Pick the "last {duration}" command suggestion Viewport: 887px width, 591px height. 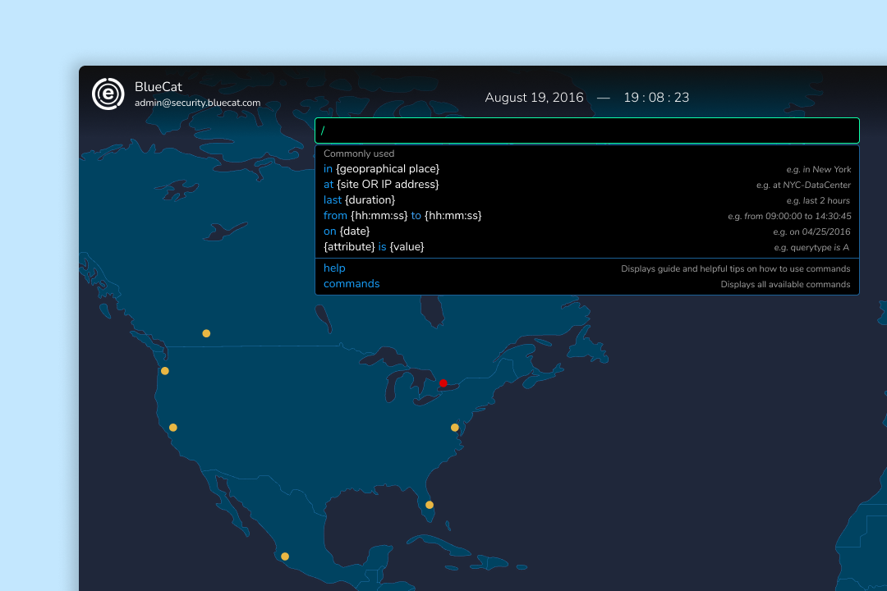[x=587, y=200]
